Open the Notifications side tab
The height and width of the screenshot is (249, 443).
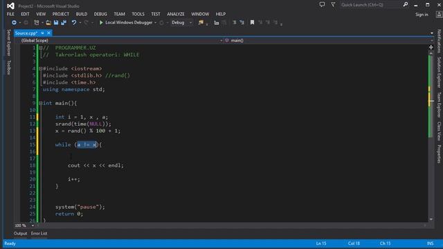pyautogui.click(x=439, y=41)
